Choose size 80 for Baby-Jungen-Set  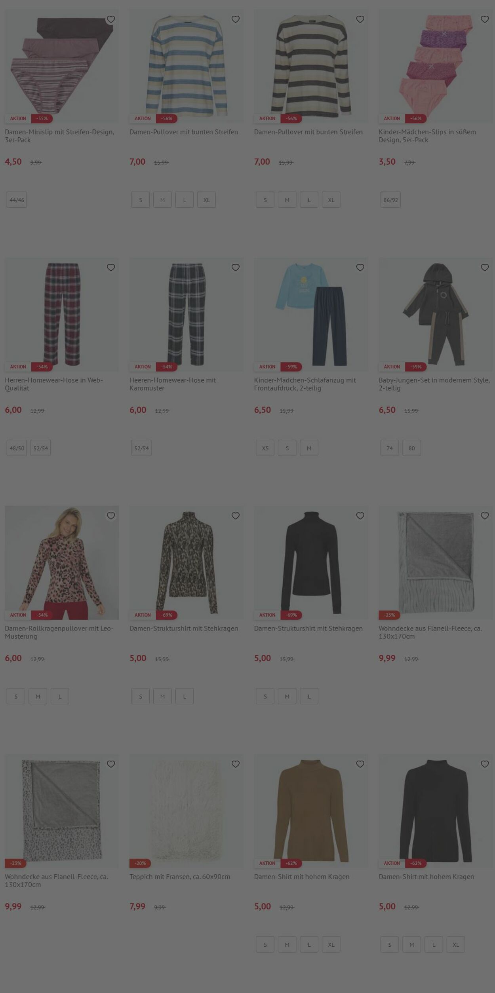click(x=412, y=448)
